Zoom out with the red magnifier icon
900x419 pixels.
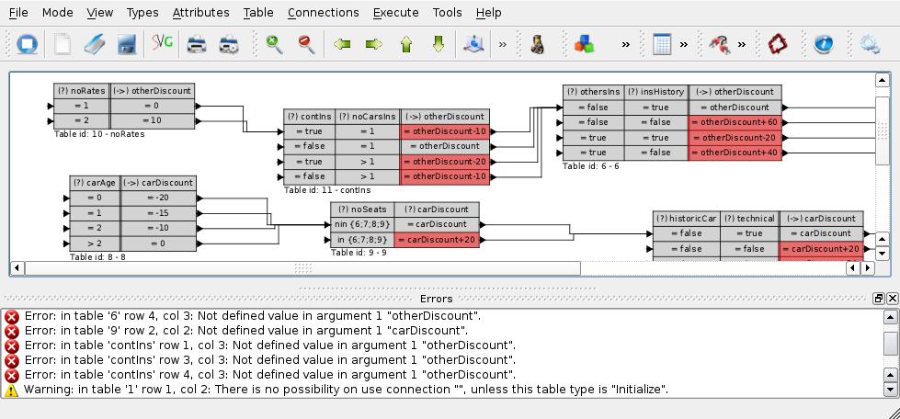pos(307,44)
